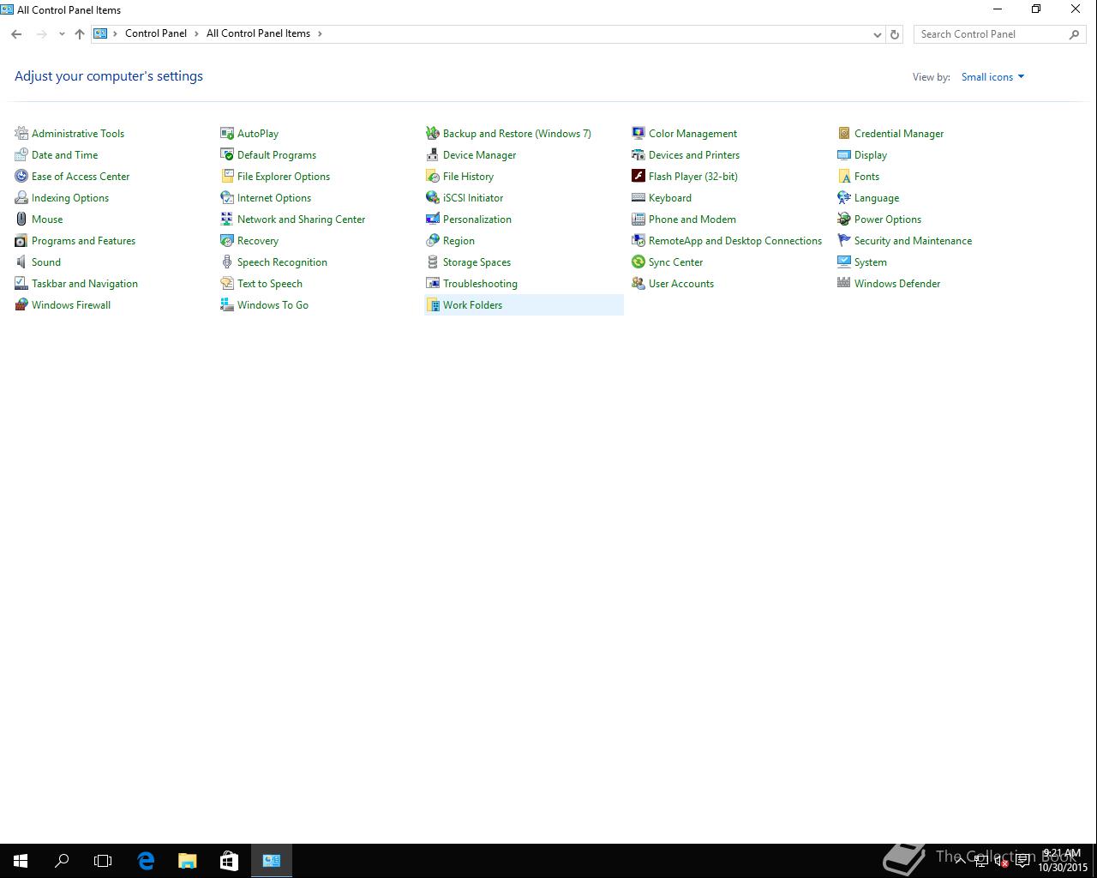Open the Speech Recognition microphone icon
This screenshot has width=1097, height=878.
tap(227, 262)
